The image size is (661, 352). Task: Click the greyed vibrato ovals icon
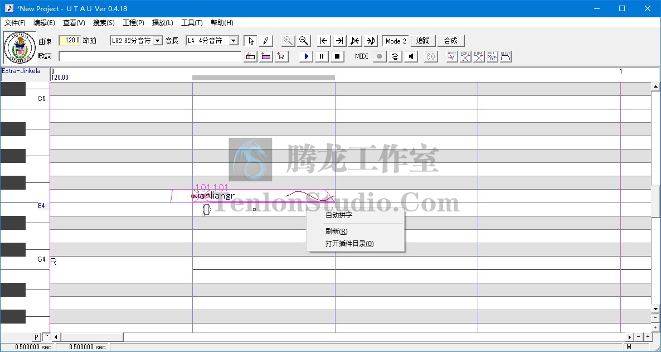point(430,56)
